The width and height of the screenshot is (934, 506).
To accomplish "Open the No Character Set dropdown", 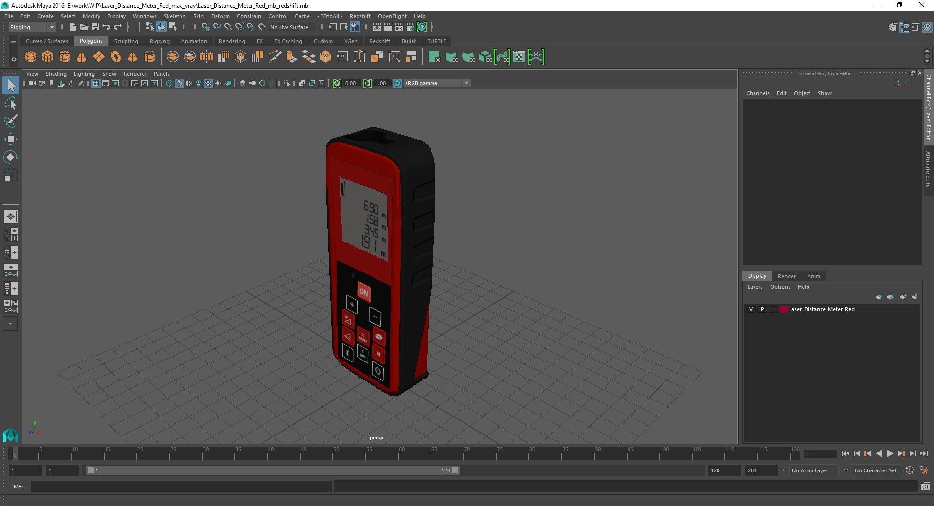I will coord(876,470).
